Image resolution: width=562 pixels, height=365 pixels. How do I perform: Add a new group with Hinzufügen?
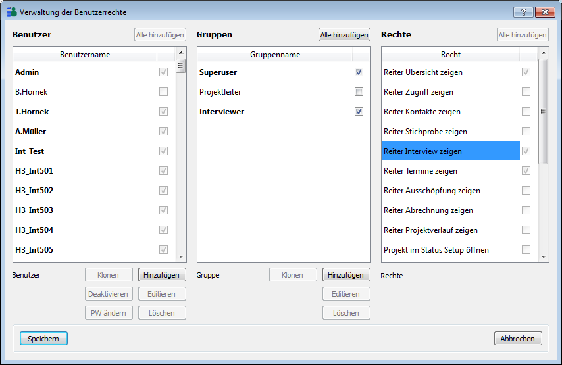coord(346,275)
